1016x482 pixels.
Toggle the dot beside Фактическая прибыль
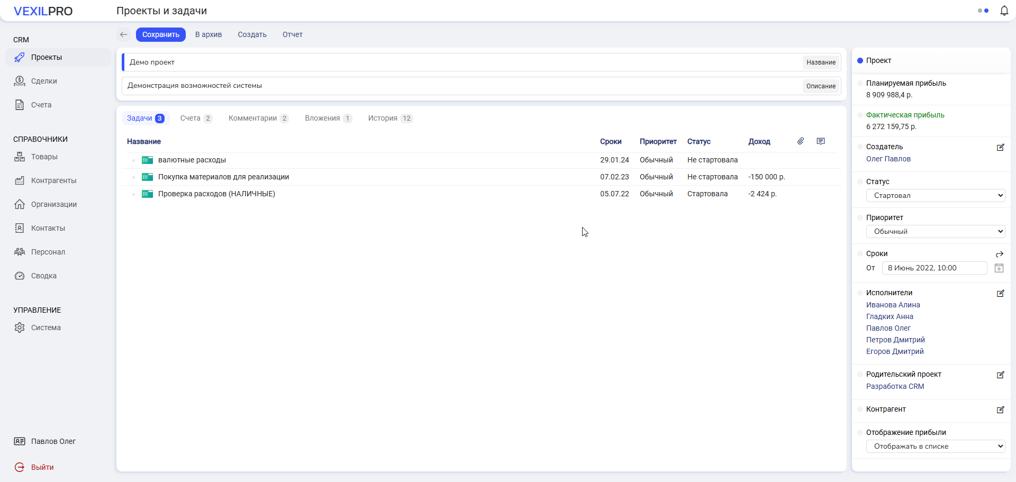(860, 115)
